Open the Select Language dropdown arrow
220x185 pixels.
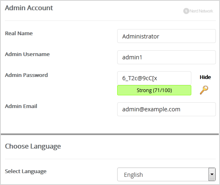tap(212, 174)
